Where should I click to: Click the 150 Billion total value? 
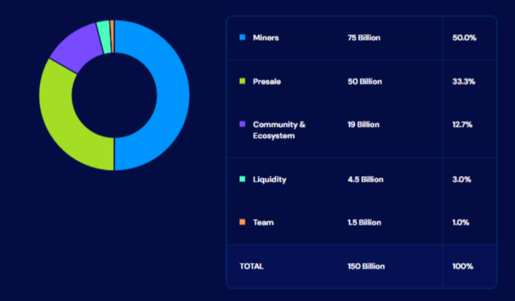coord(365,266)
